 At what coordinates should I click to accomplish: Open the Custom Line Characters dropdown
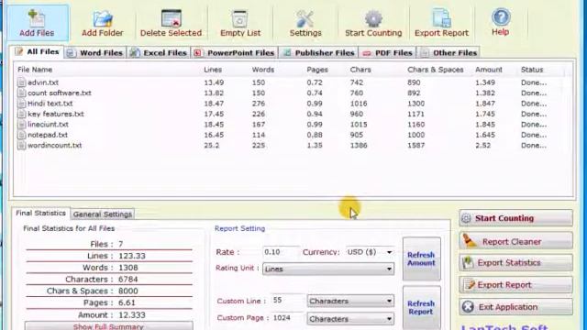(x=350, y=301)
